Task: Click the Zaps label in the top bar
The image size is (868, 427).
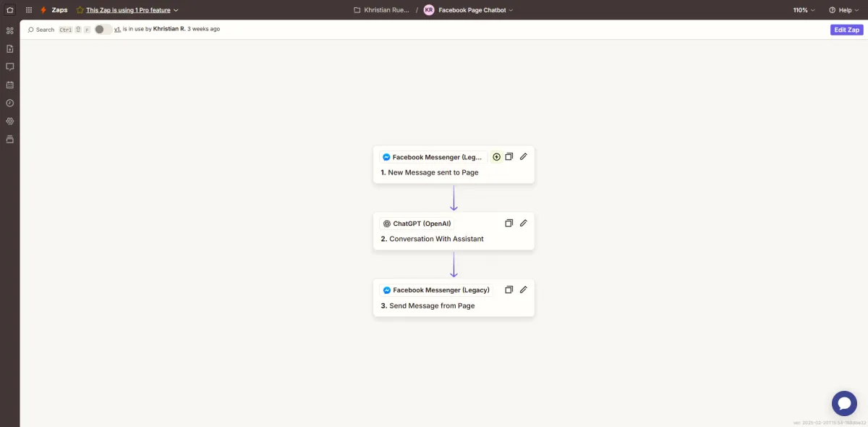Action: [x=59, y=10]
